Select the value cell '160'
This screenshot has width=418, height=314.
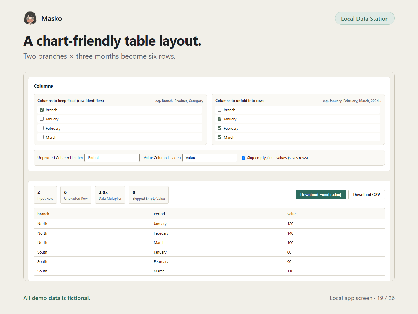click(x=290, y=242)
